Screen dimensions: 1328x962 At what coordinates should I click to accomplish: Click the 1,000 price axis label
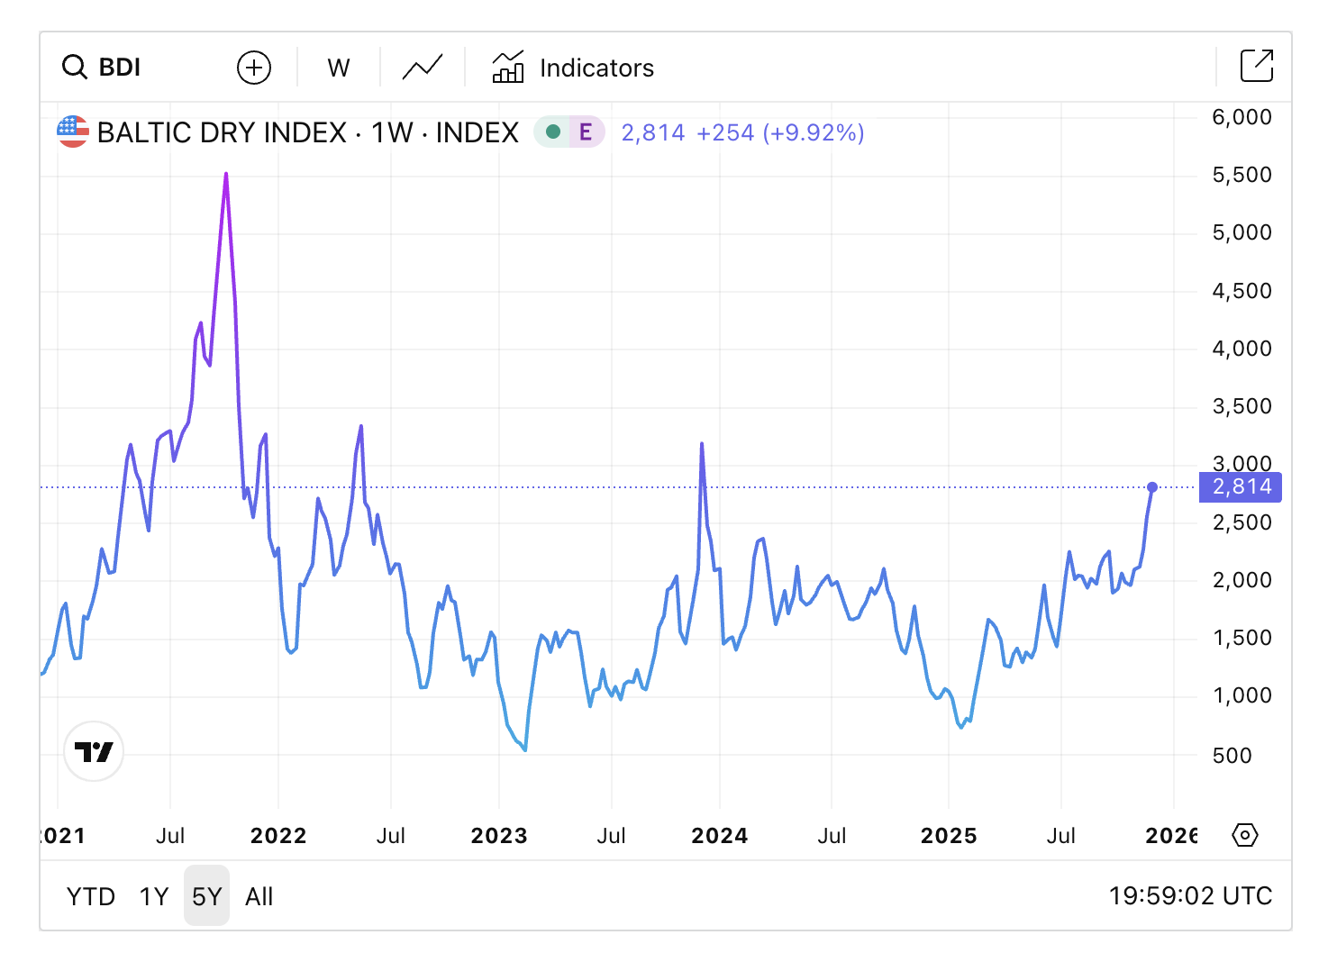(x=1242, y=695)
